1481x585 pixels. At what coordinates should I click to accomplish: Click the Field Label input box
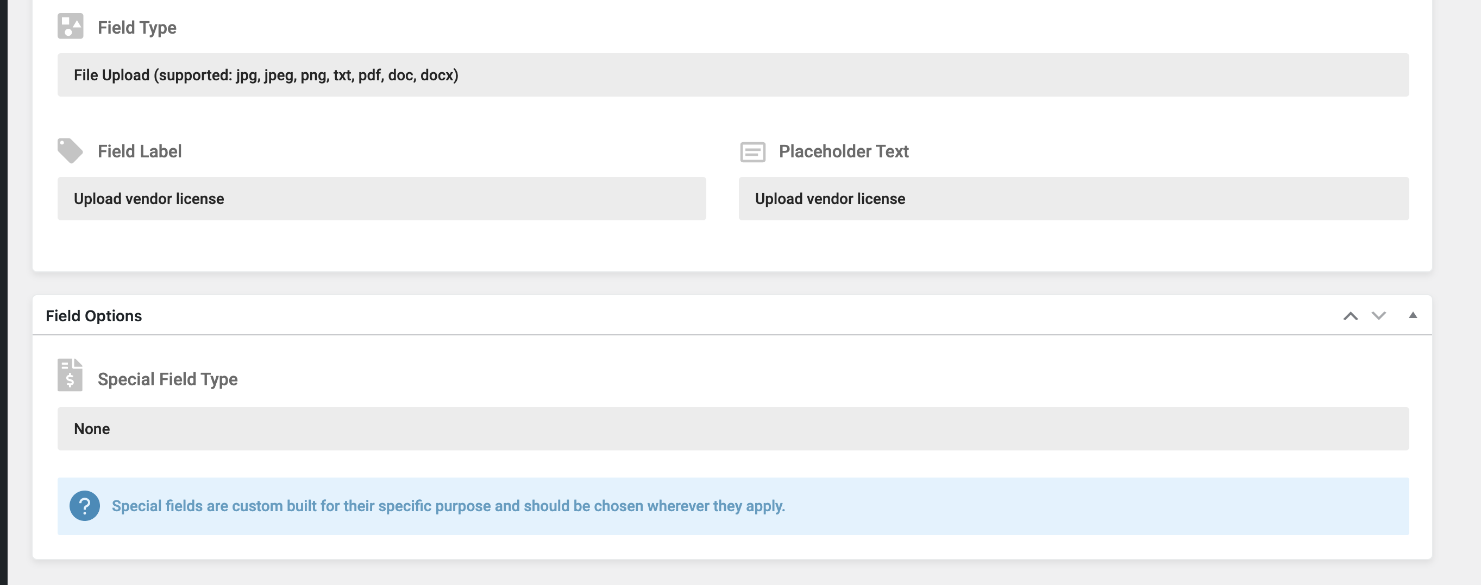tap(381, 199)
